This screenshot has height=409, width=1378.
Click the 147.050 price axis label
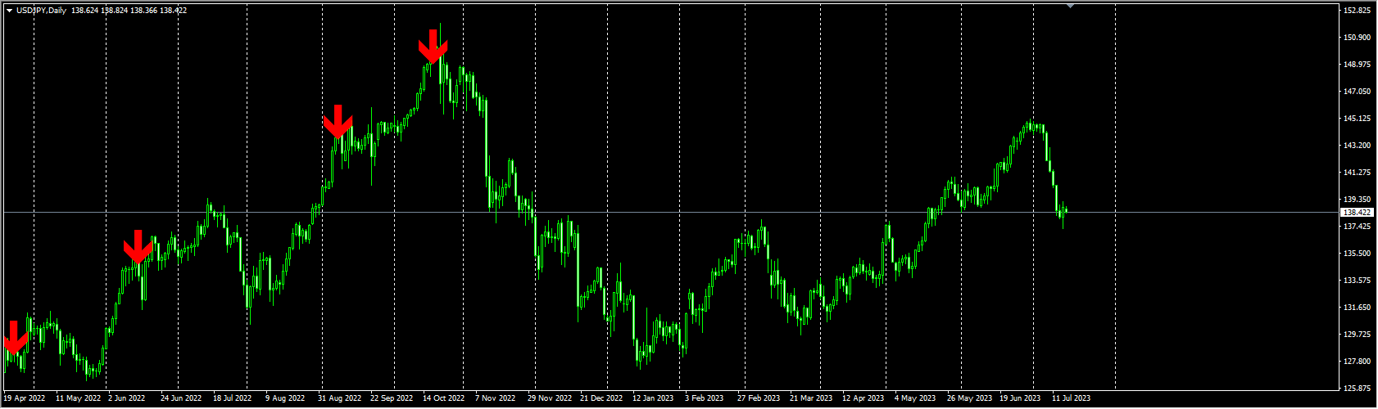tap(1358, 92)
